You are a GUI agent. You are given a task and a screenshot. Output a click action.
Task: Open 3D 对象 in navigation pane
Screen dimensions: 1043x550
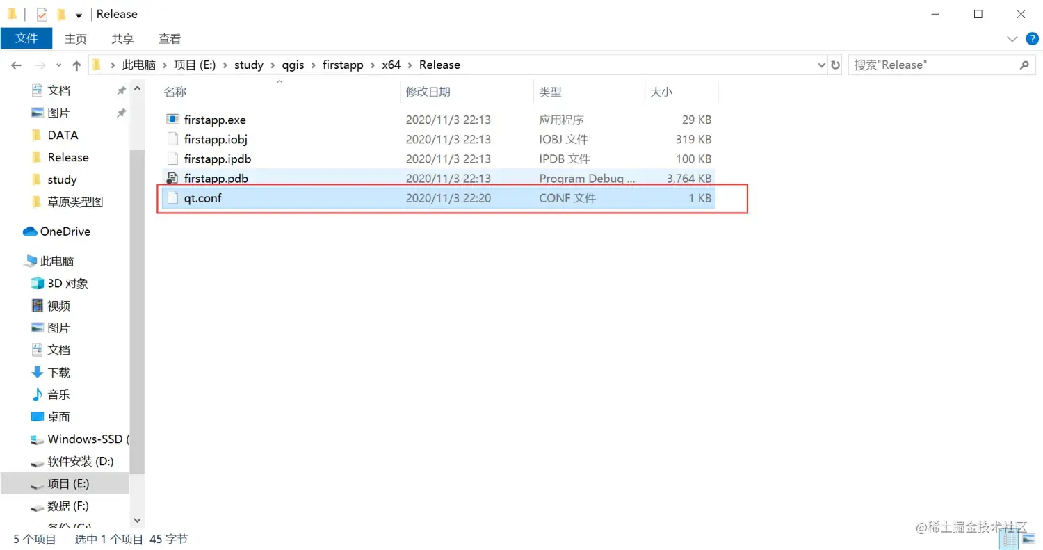(67, 283)
